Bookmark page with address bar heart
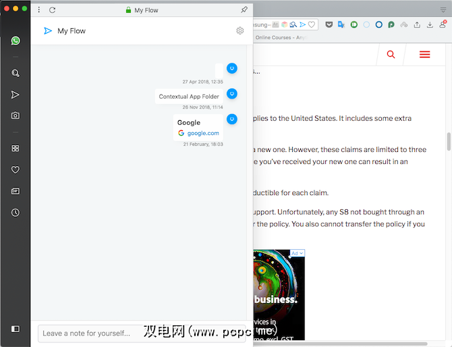Screen dimensions: 452x347 click(311, 25)
